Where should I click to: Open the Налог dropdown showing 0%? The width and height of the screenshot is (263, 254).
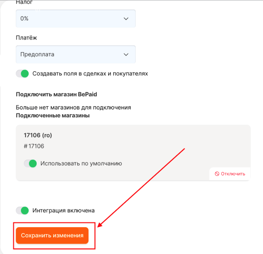(75, 18)
